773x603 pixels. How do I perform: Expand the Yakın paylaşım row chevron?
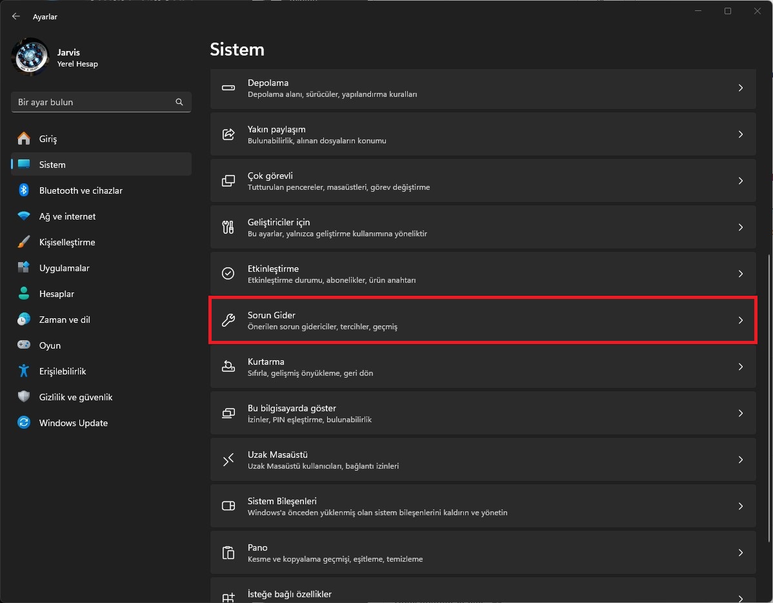740,134
